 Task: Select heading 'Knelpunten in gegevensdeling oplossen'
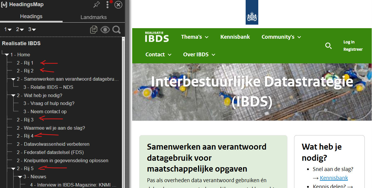[63, 160]
